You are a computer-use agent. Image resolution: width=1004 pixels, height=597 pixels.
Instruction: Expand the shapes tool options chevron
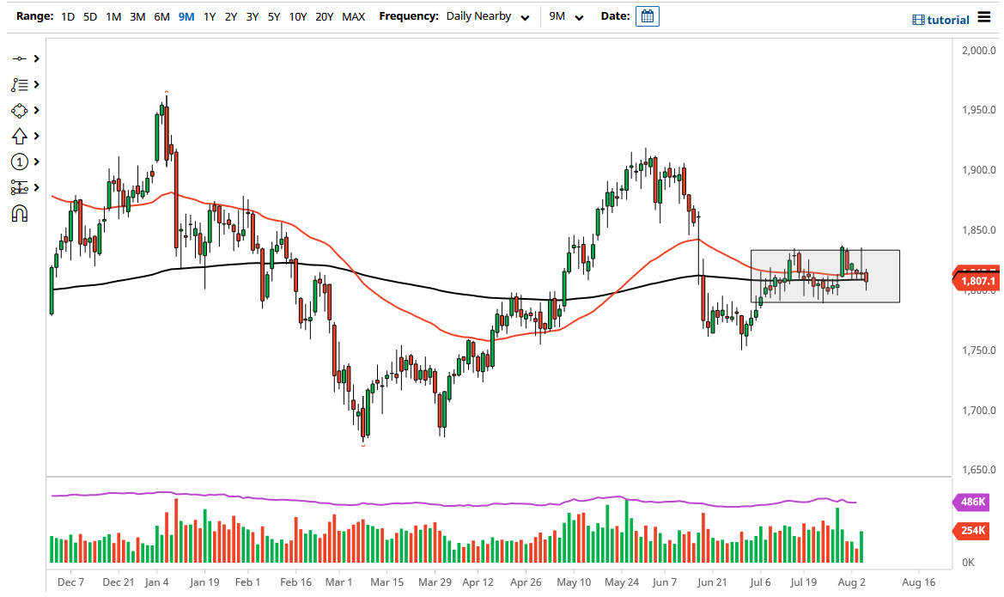[x=36, y=110]
